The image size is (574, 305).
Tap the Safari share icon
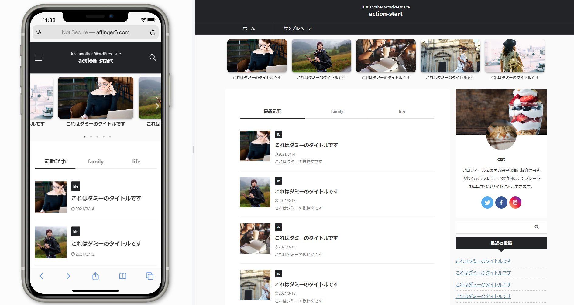95,276
